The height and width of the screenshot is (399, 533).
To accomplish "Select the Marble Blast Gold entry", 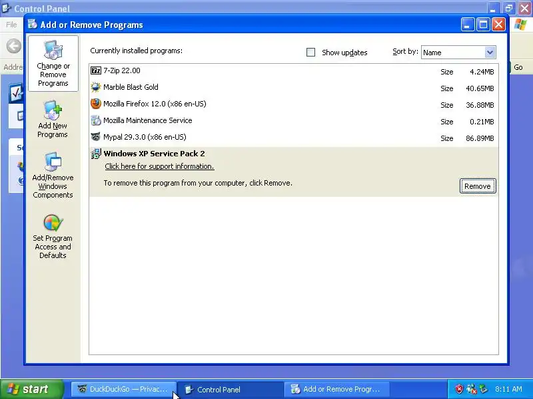I will (x=294, y=88).
